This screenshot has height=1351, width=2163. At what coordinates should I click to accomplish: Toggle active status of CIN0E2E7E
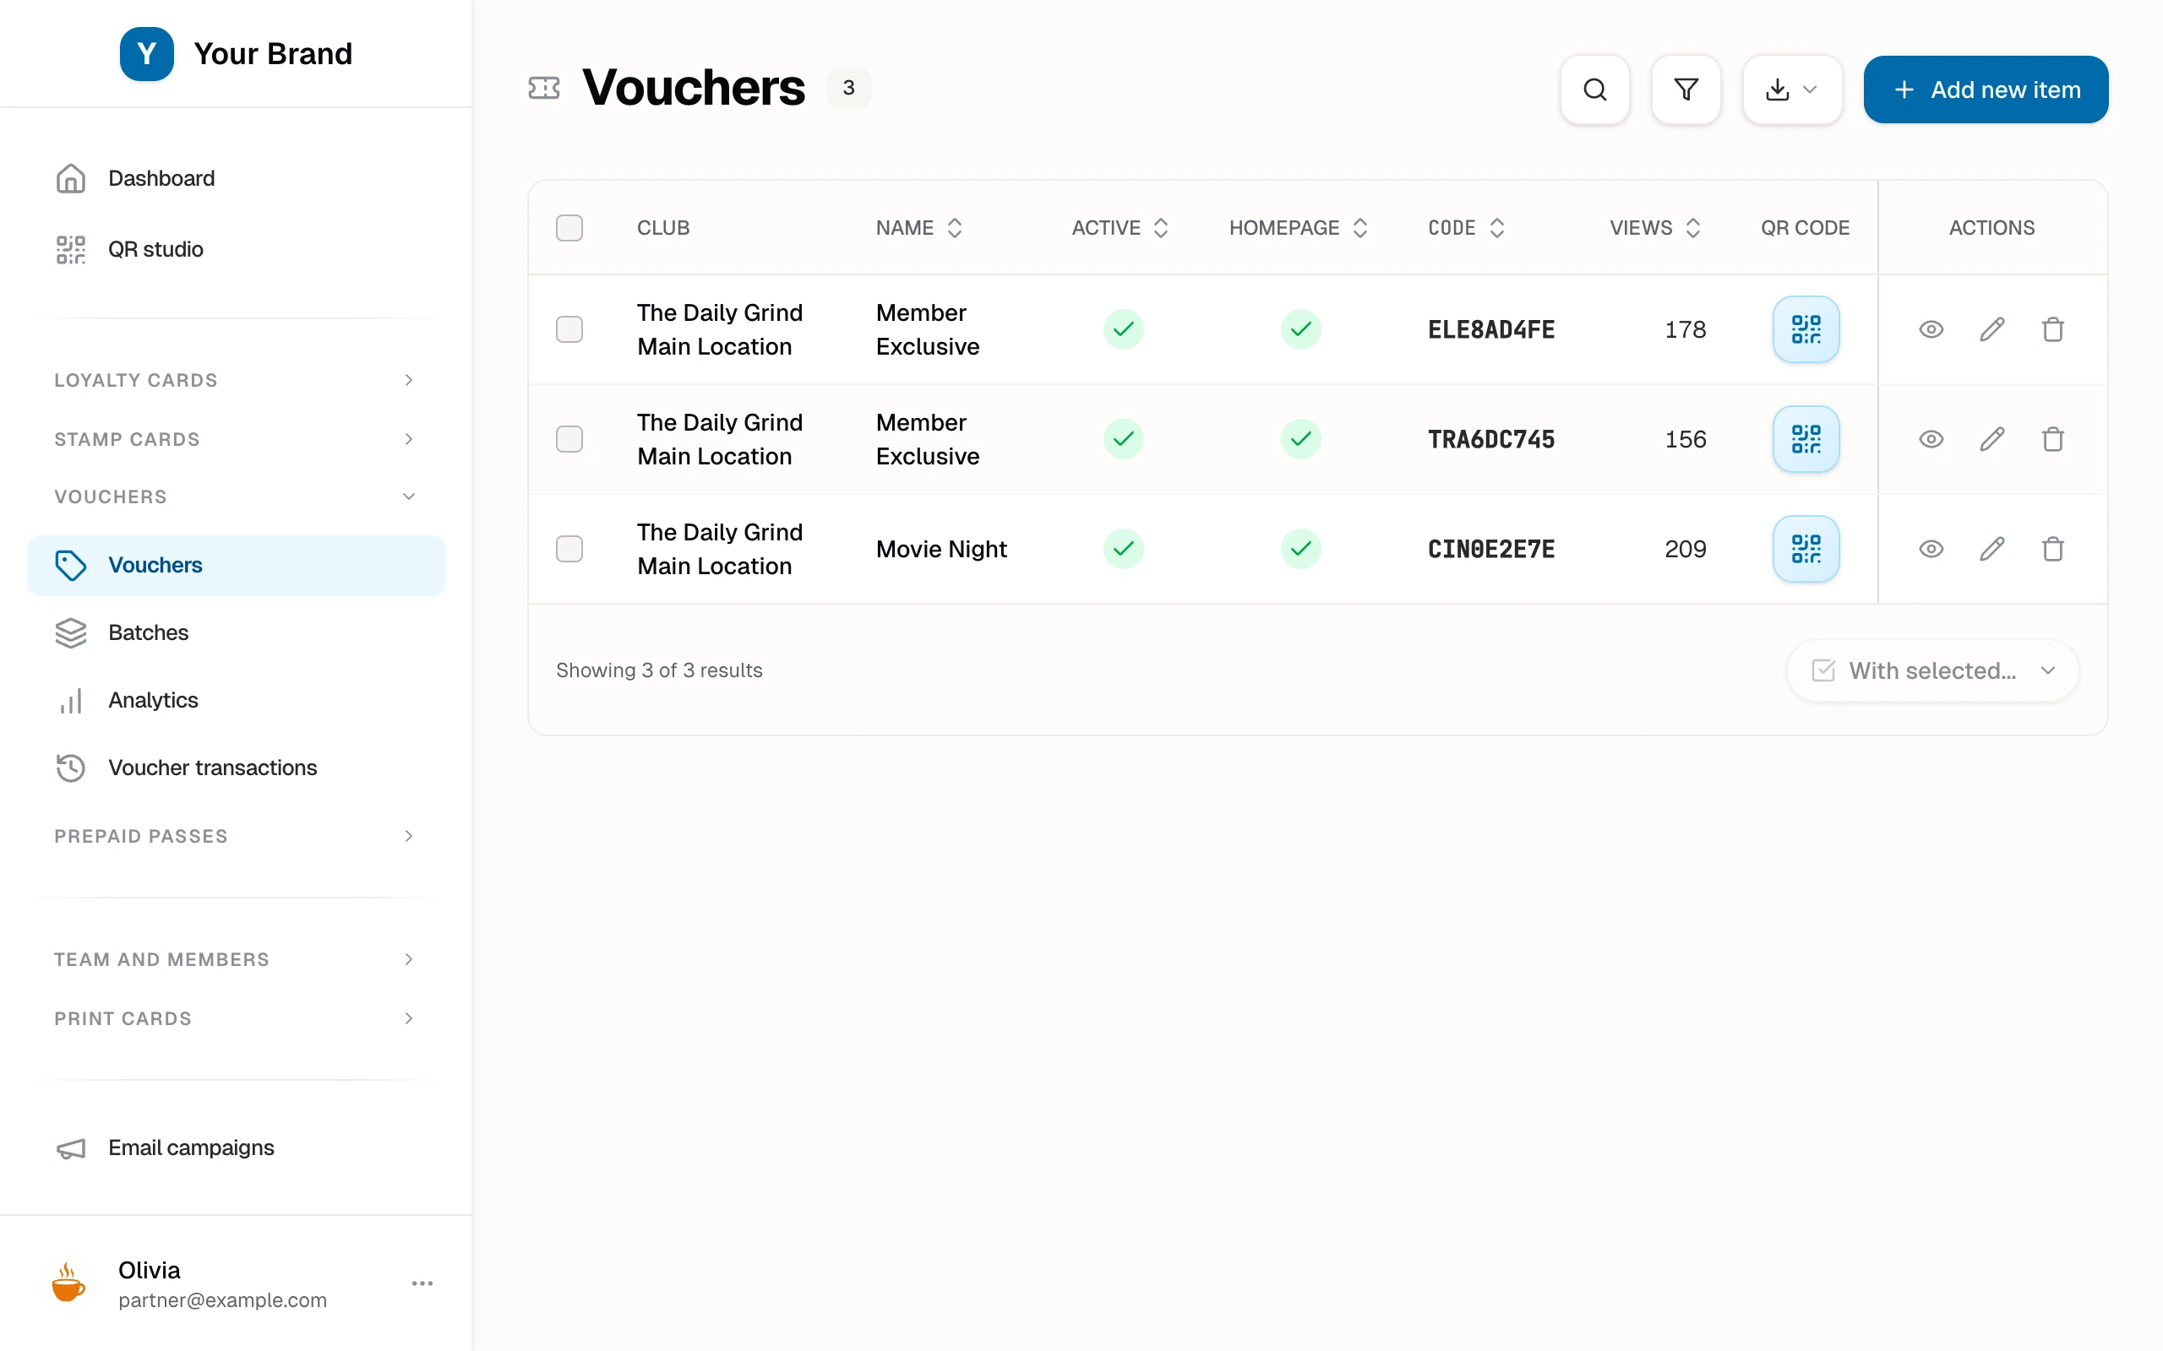click(1123, 549)
